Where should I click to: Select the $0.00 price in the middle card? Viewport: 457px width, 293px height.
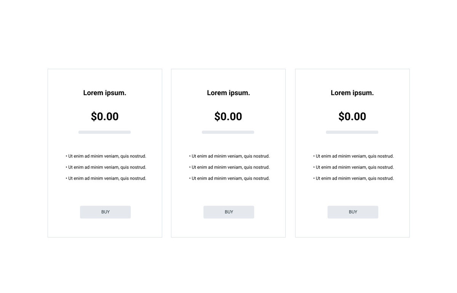click(x=228, y=116)
